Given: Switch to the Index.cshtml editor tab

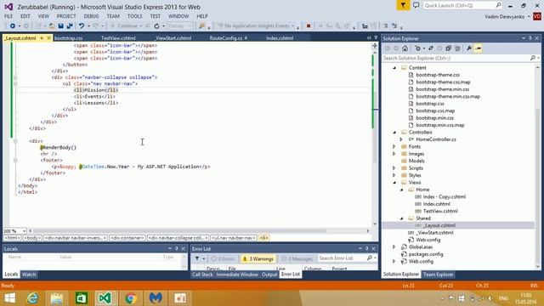Looking at the screenshot, I should pyautogui.click(x=280, y=37).
